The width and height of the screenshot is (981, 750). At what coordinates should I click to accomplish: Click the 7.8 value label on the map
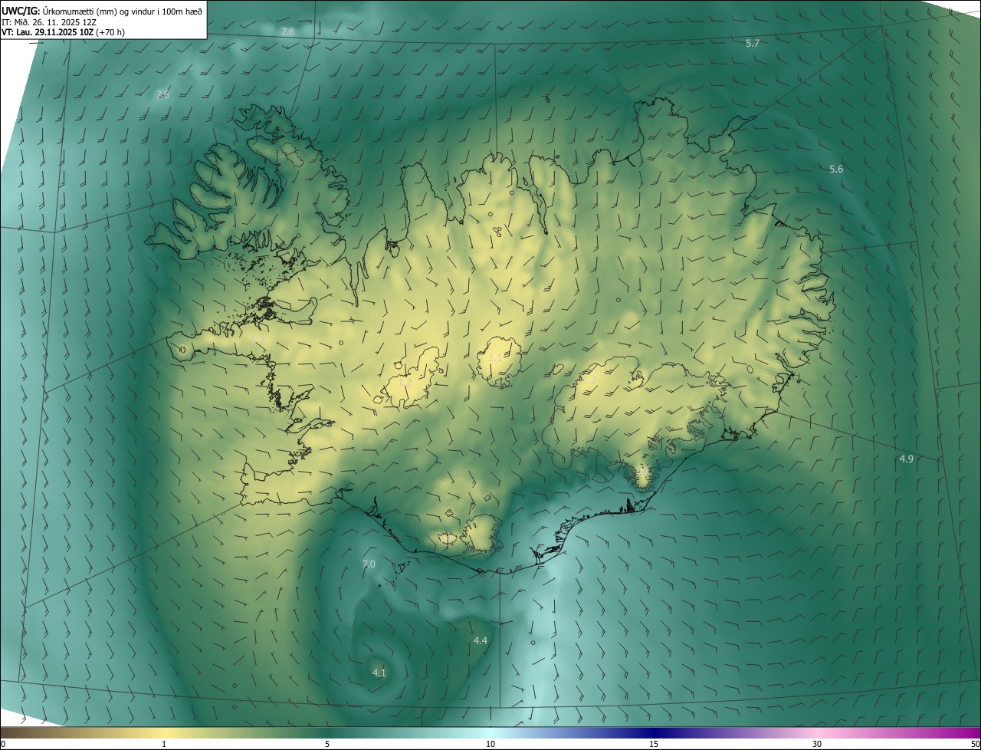click(287, 31)
